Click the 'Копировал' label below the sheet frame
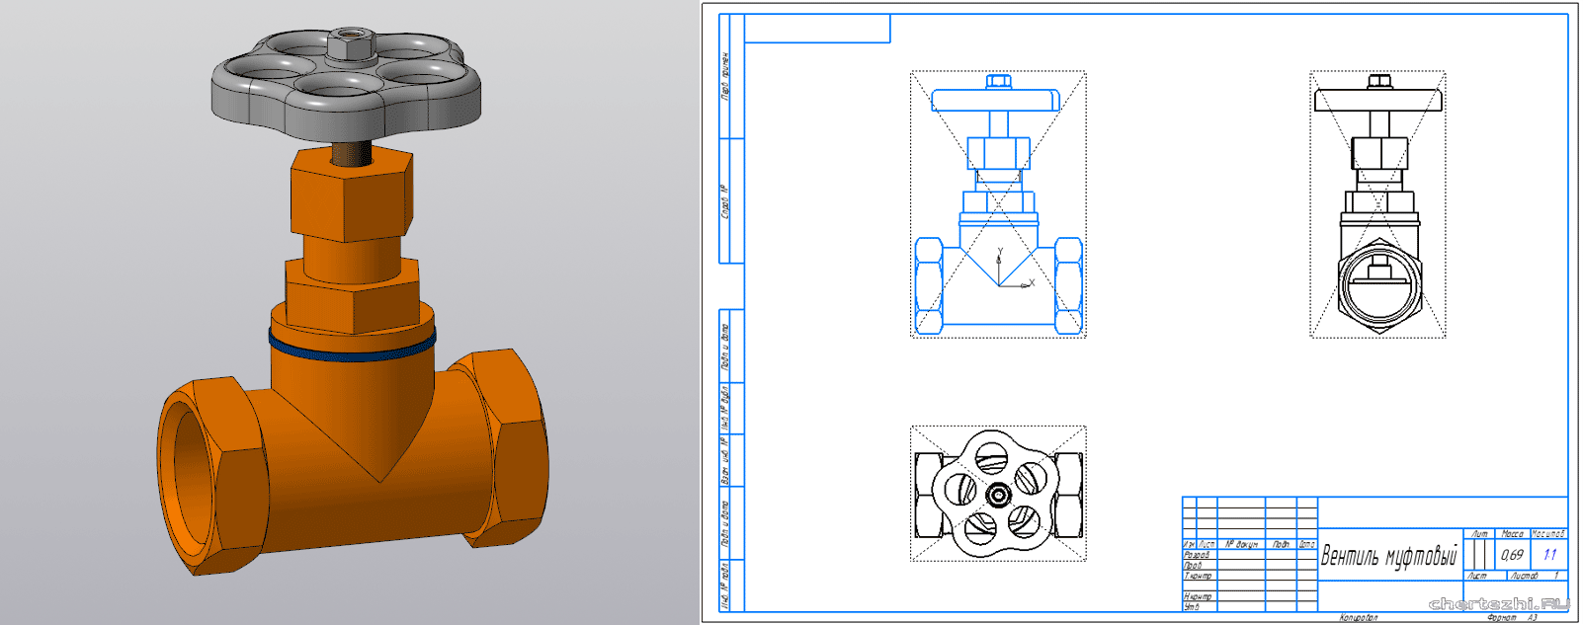 point(1359,618)
